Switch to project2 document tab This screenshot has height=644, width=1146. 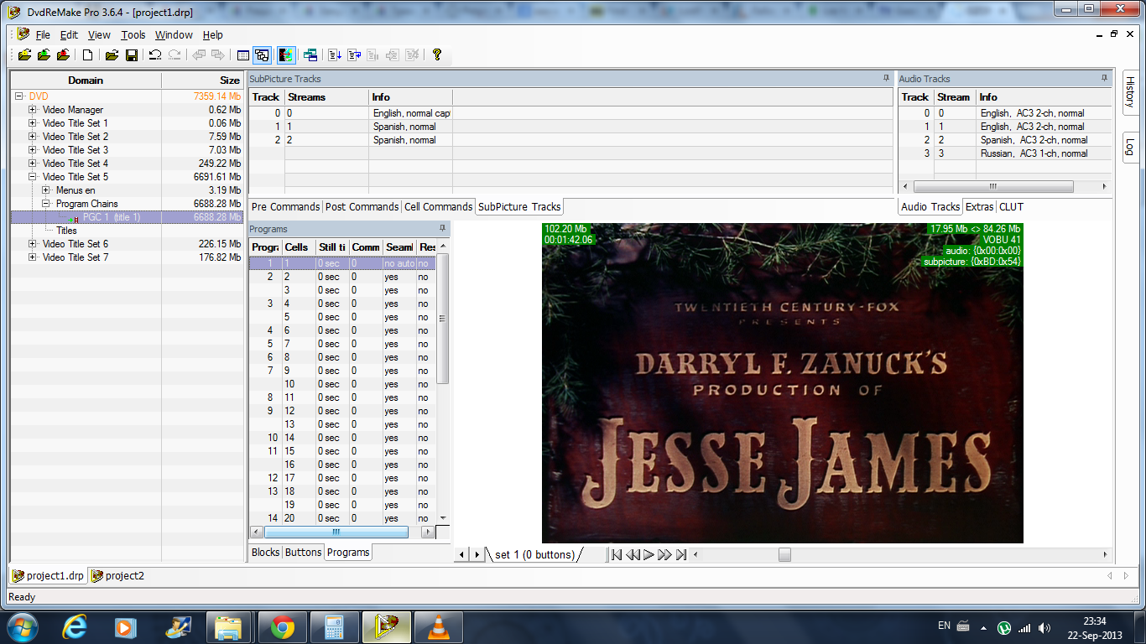point(117,576)
